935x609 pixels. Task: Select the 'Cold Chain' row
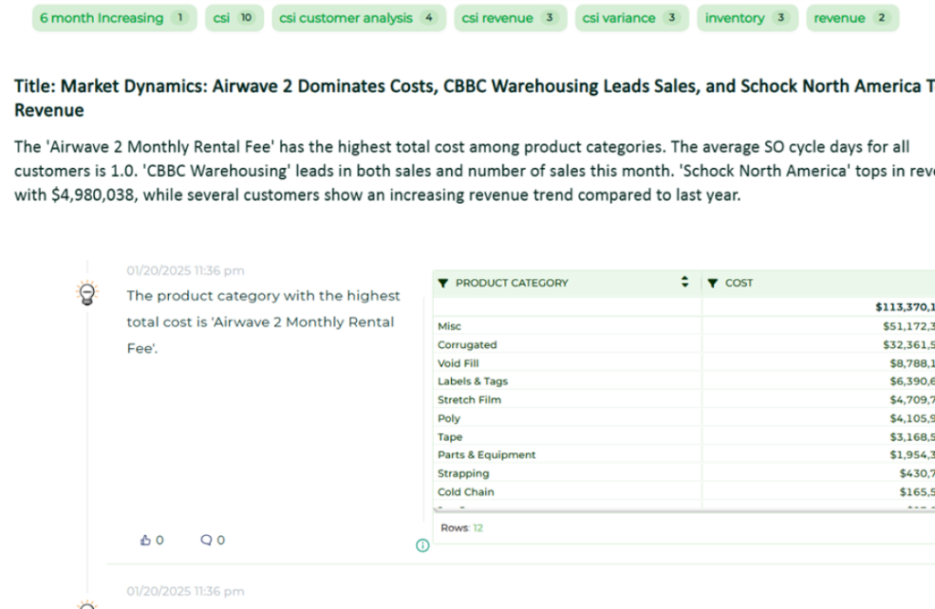[684, 491]
